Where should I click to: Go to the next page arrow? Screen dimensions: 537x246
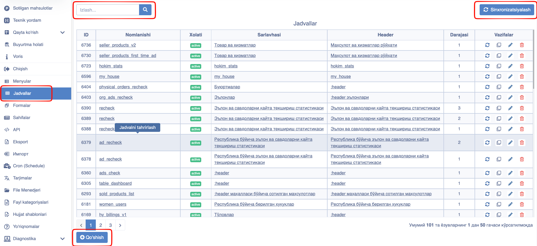point(120,225)
